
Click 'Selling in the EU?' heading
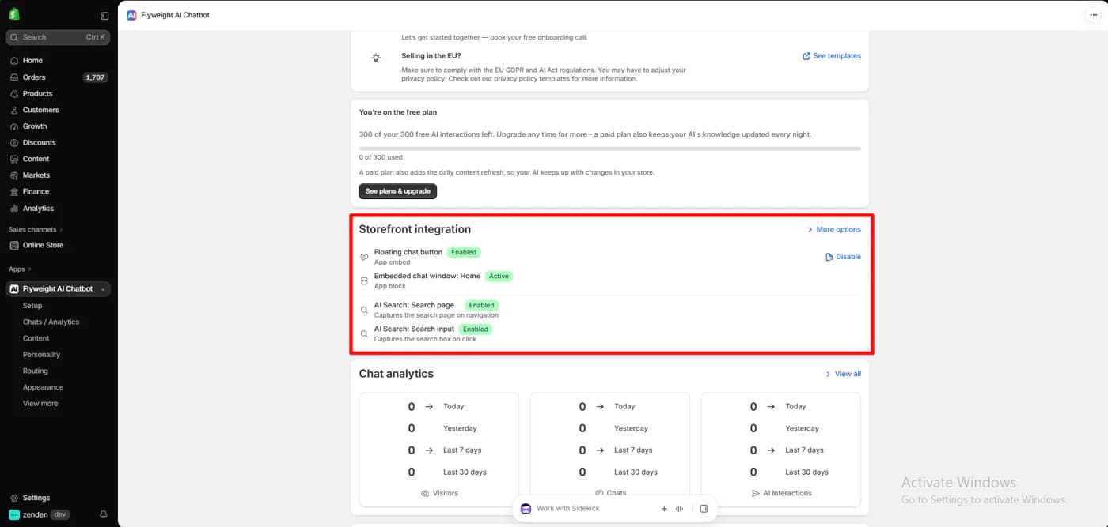point(431,56)
